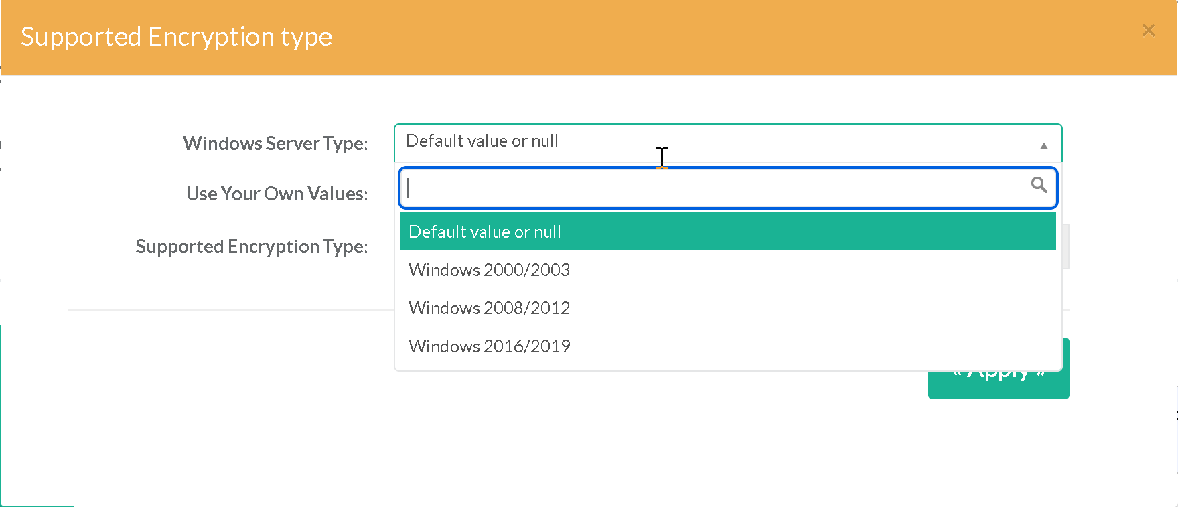This screenshot has width=1178, height=507.
Task: Select the Windows 2016/2019 server type
Action: pos(490,346)
